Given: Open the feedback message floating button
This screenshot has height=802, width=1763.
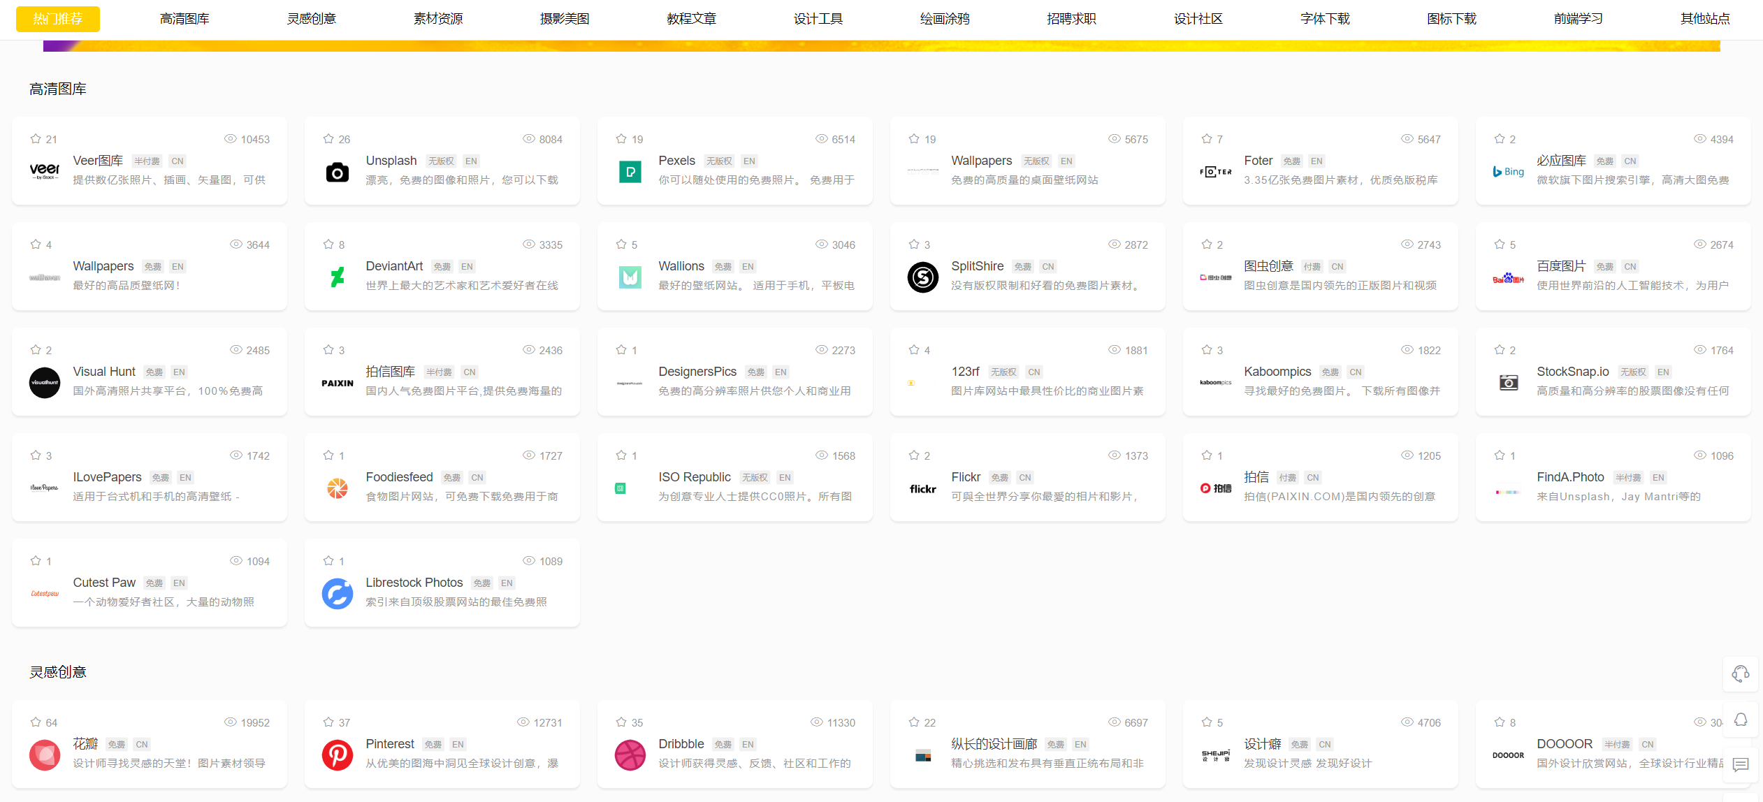Looking at the screenshot, I should point(1740,764).
